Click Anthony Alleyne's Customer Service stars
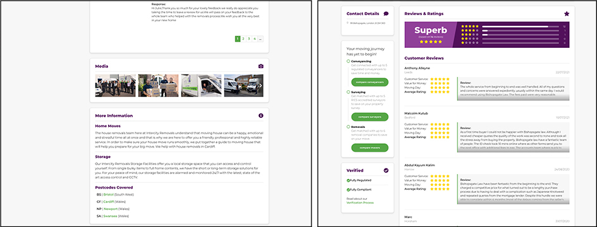Screen dimensions: 597x227 click(440, 79)
